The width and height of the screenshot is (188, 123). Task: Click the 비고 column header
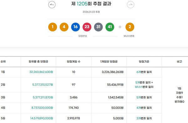coord(179,61)
